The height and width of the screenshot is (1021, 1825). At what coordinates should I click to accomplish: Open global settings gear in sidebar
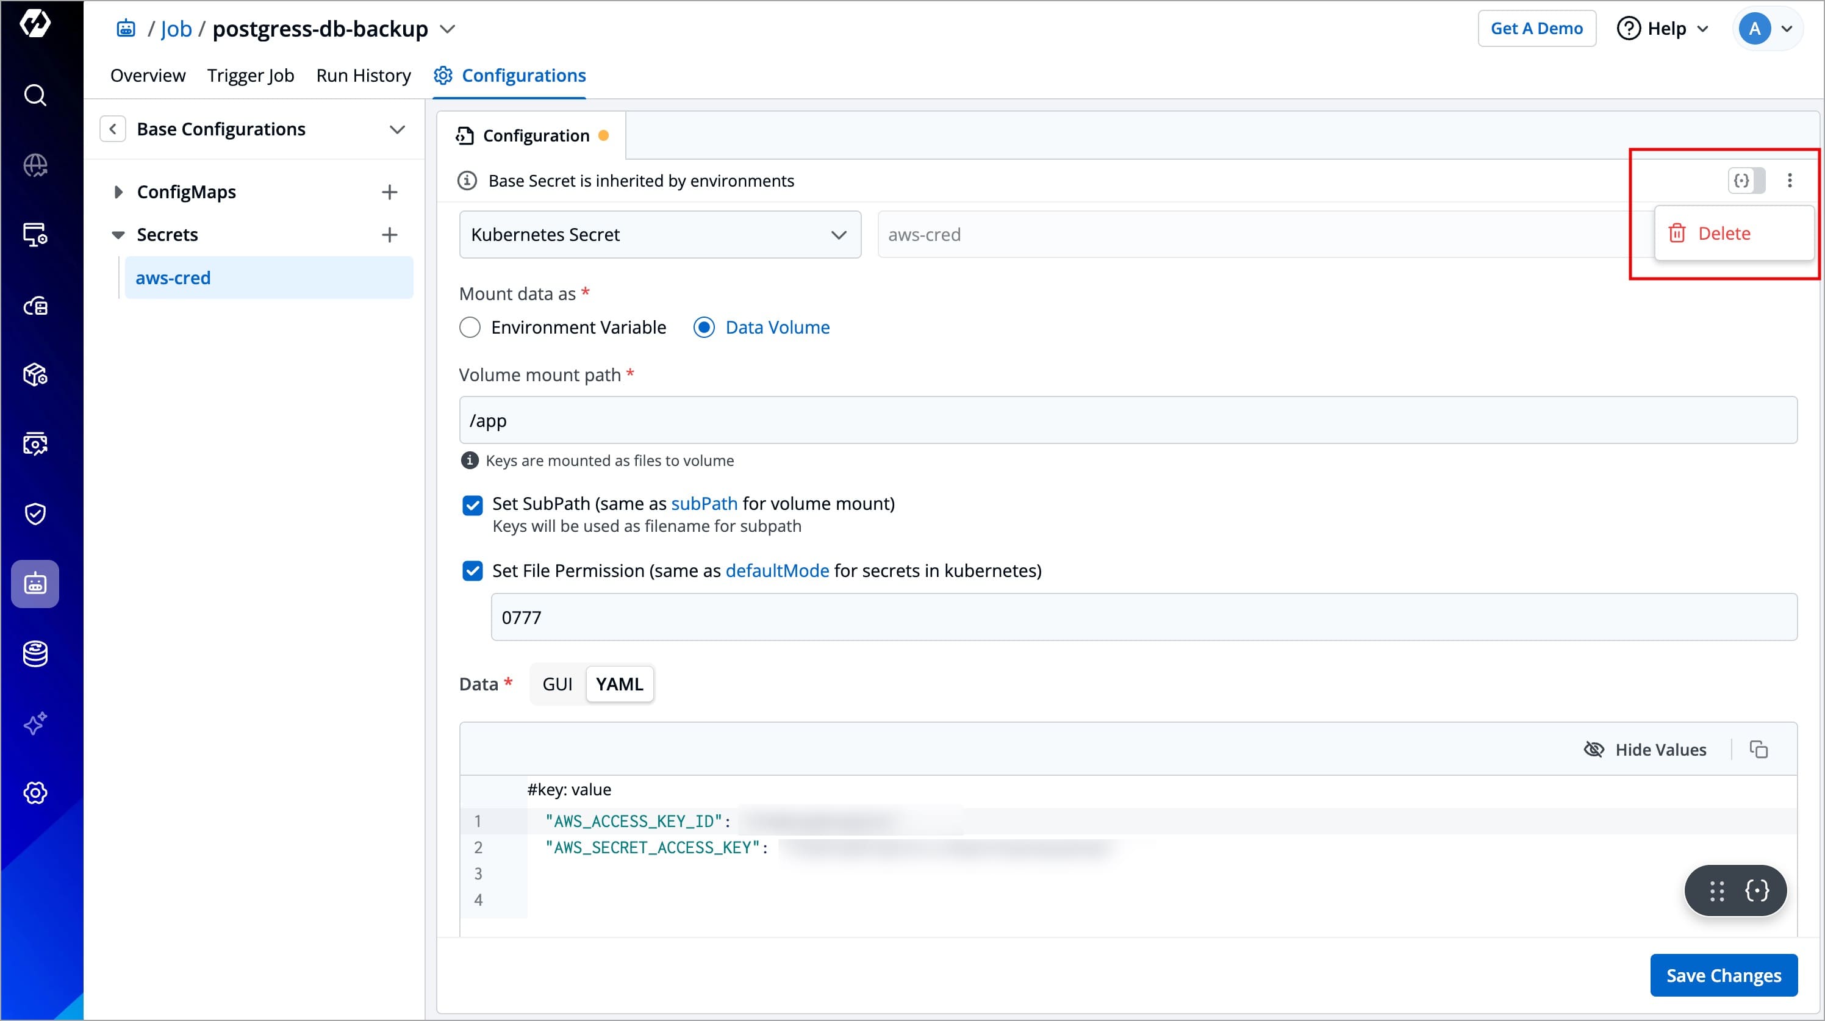(x=35, y=793)
